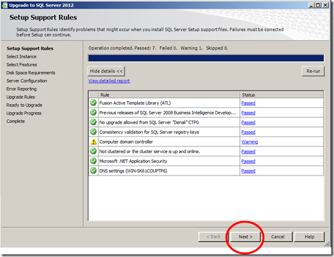Viewport: 334px width, 257px height.
Task: Open Help for setup
Action: (309, 236)
